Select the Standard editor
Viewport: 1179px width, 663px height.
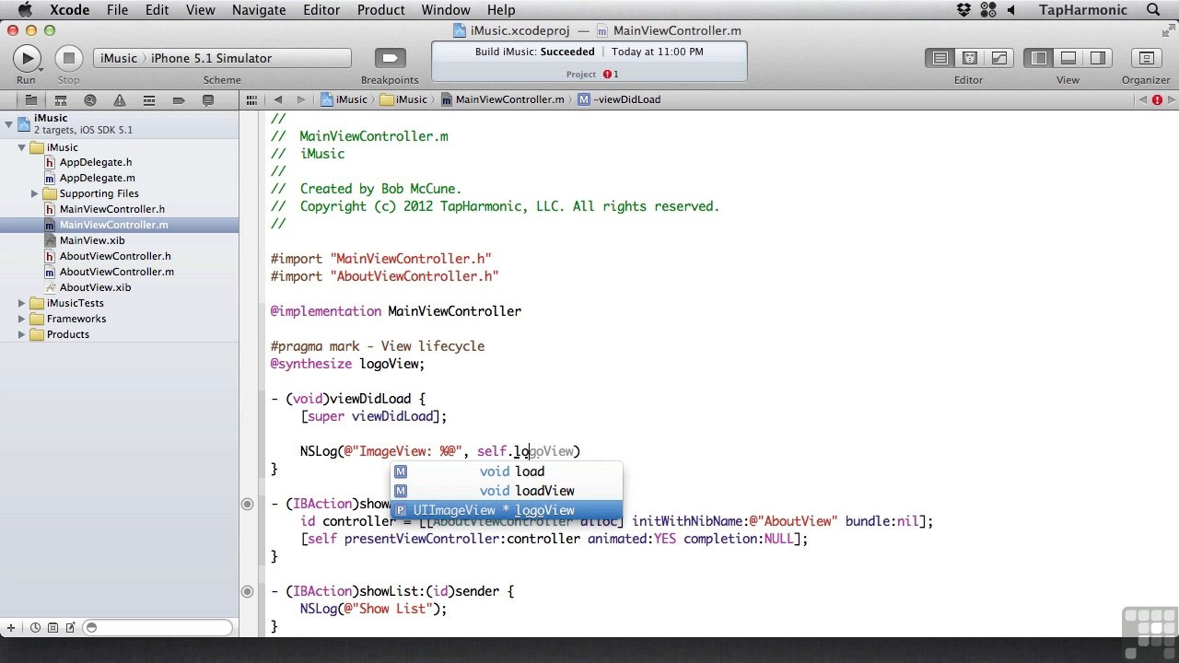[x=940, y=58]
